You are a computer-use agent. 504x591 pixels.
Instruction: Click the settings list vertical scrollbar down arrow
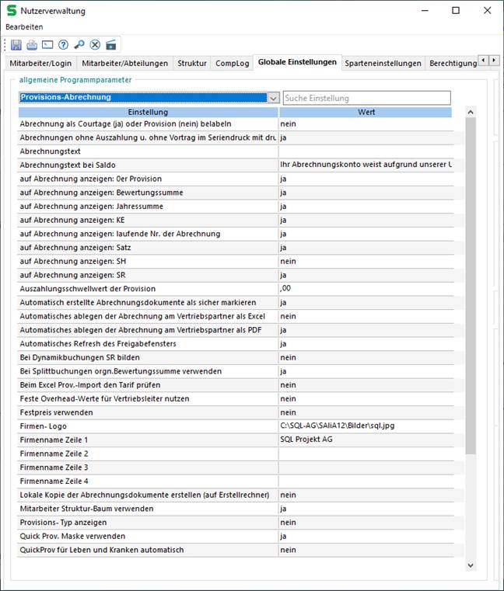click(471, 565)
